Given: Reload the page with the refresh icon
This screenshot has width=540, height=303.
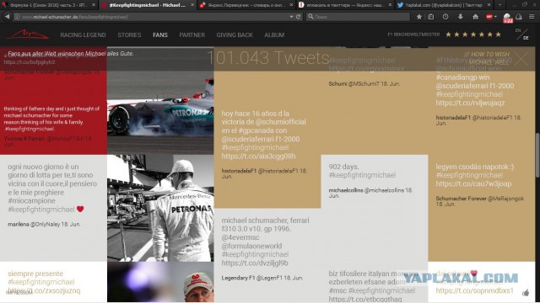Looking at the screenshot, I should click(x=298, y=17).
